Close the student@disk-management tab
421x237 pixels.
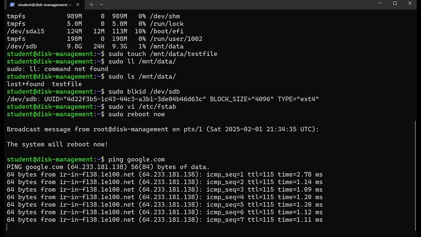(x=78, y=5)
